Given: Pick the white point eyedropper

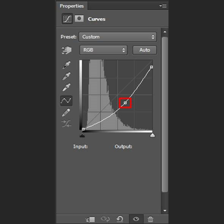Looking at the screenshot, I should [x=66, y=87].
